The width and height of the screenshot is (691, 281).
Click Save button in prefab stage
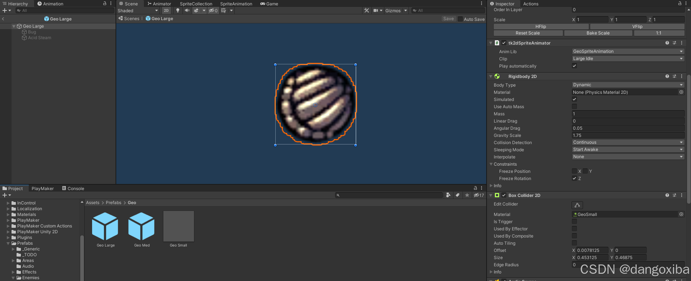(448, 19)
